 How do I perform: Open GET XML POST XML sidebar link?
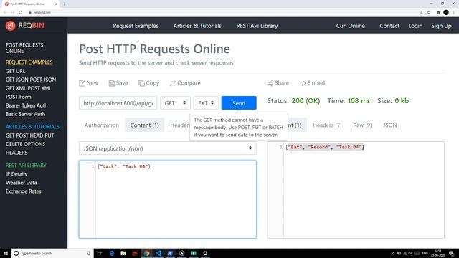(x=29, y=88)
